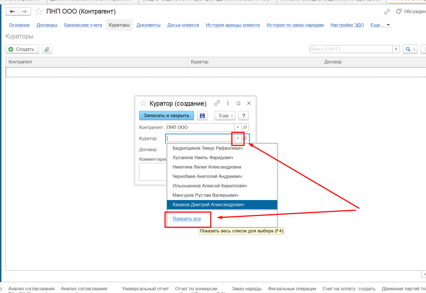Click the Показать все link
Screen dimensions: 426x293
(187, 219)
